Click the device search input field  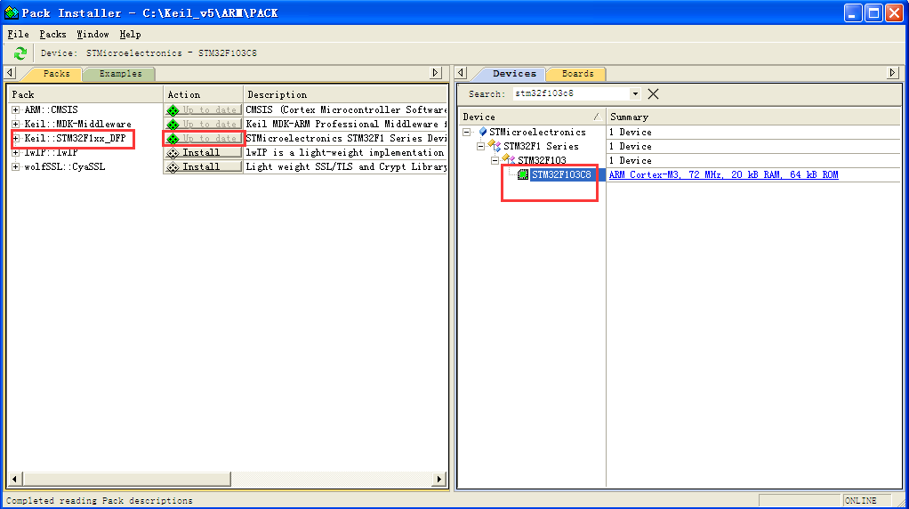(x=571, y=94)
